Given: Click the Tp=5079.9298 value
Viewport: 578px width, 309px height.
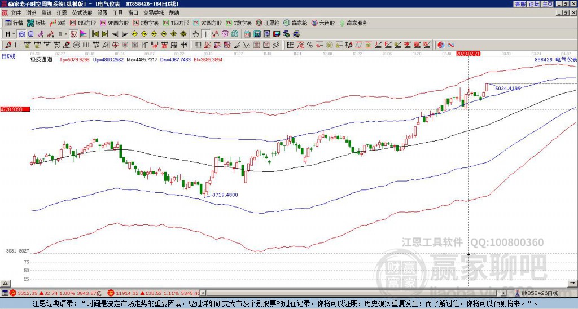Looking at the screenshot, I should (75, 59).
